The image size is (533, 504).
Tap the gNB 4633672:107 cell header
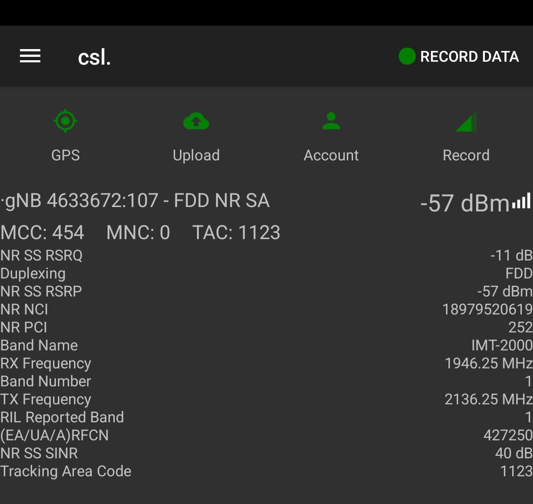click(x=136, y=201)
